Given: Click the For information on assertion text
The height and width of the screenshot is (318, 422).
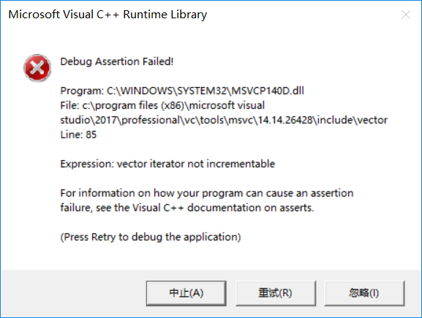Looking at the screenshot, I should click(207, 193).
